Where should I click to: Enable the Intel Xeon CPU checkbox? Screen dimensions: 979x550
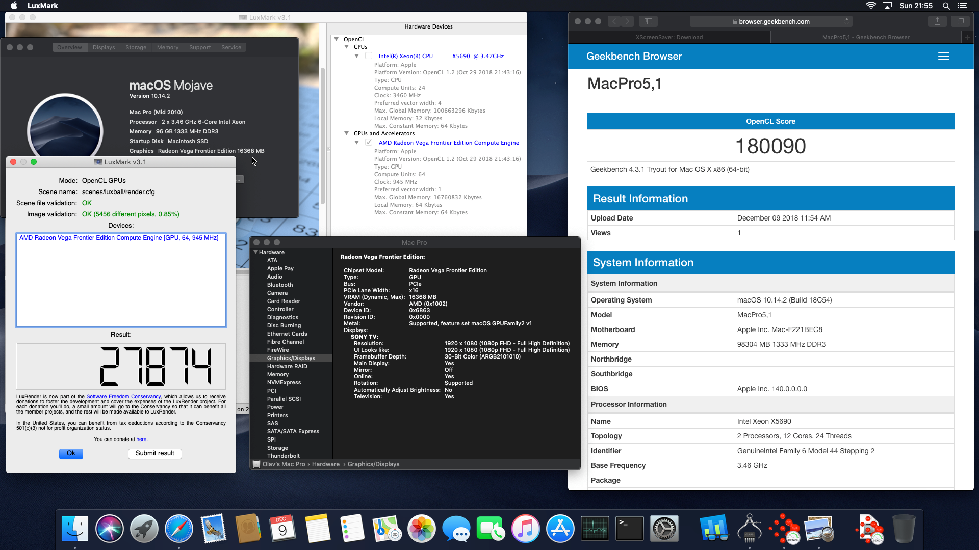click(x=369, y=56)
